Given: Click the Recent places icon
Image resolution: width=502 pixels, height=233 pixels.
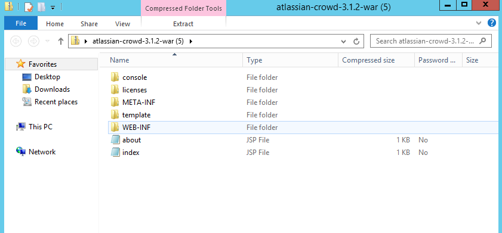Looking at the screenshot, I should [27, 102].
